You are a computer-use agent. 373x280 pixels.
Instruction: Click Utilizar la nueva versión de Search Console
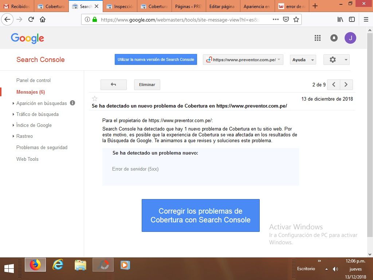point(156,59)
